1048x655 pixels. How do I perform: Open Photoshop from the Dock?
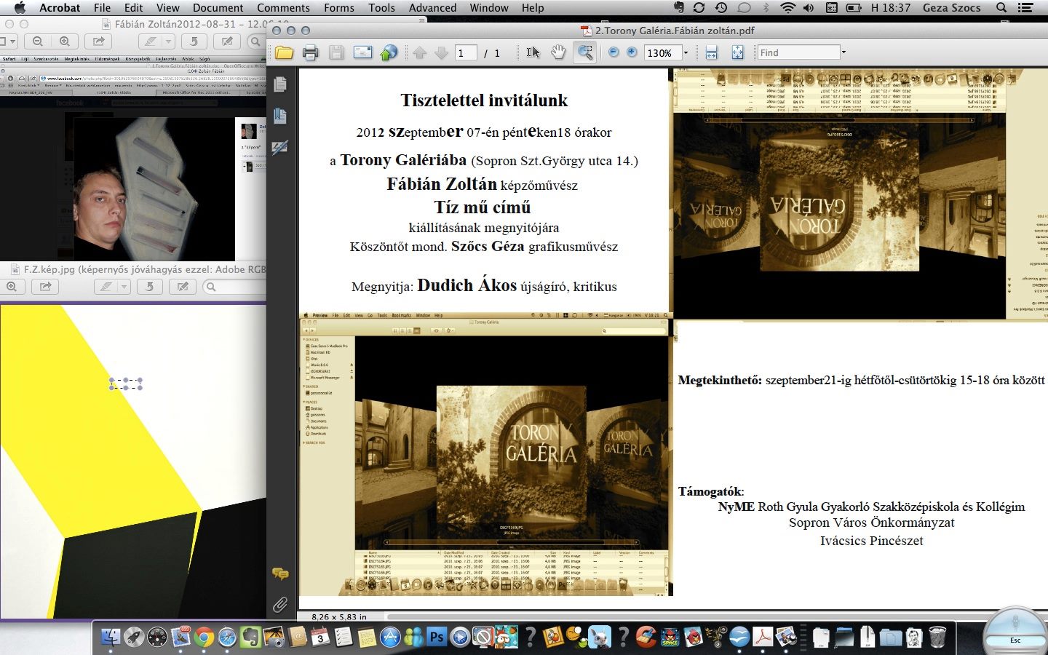[x=437, y=637]
